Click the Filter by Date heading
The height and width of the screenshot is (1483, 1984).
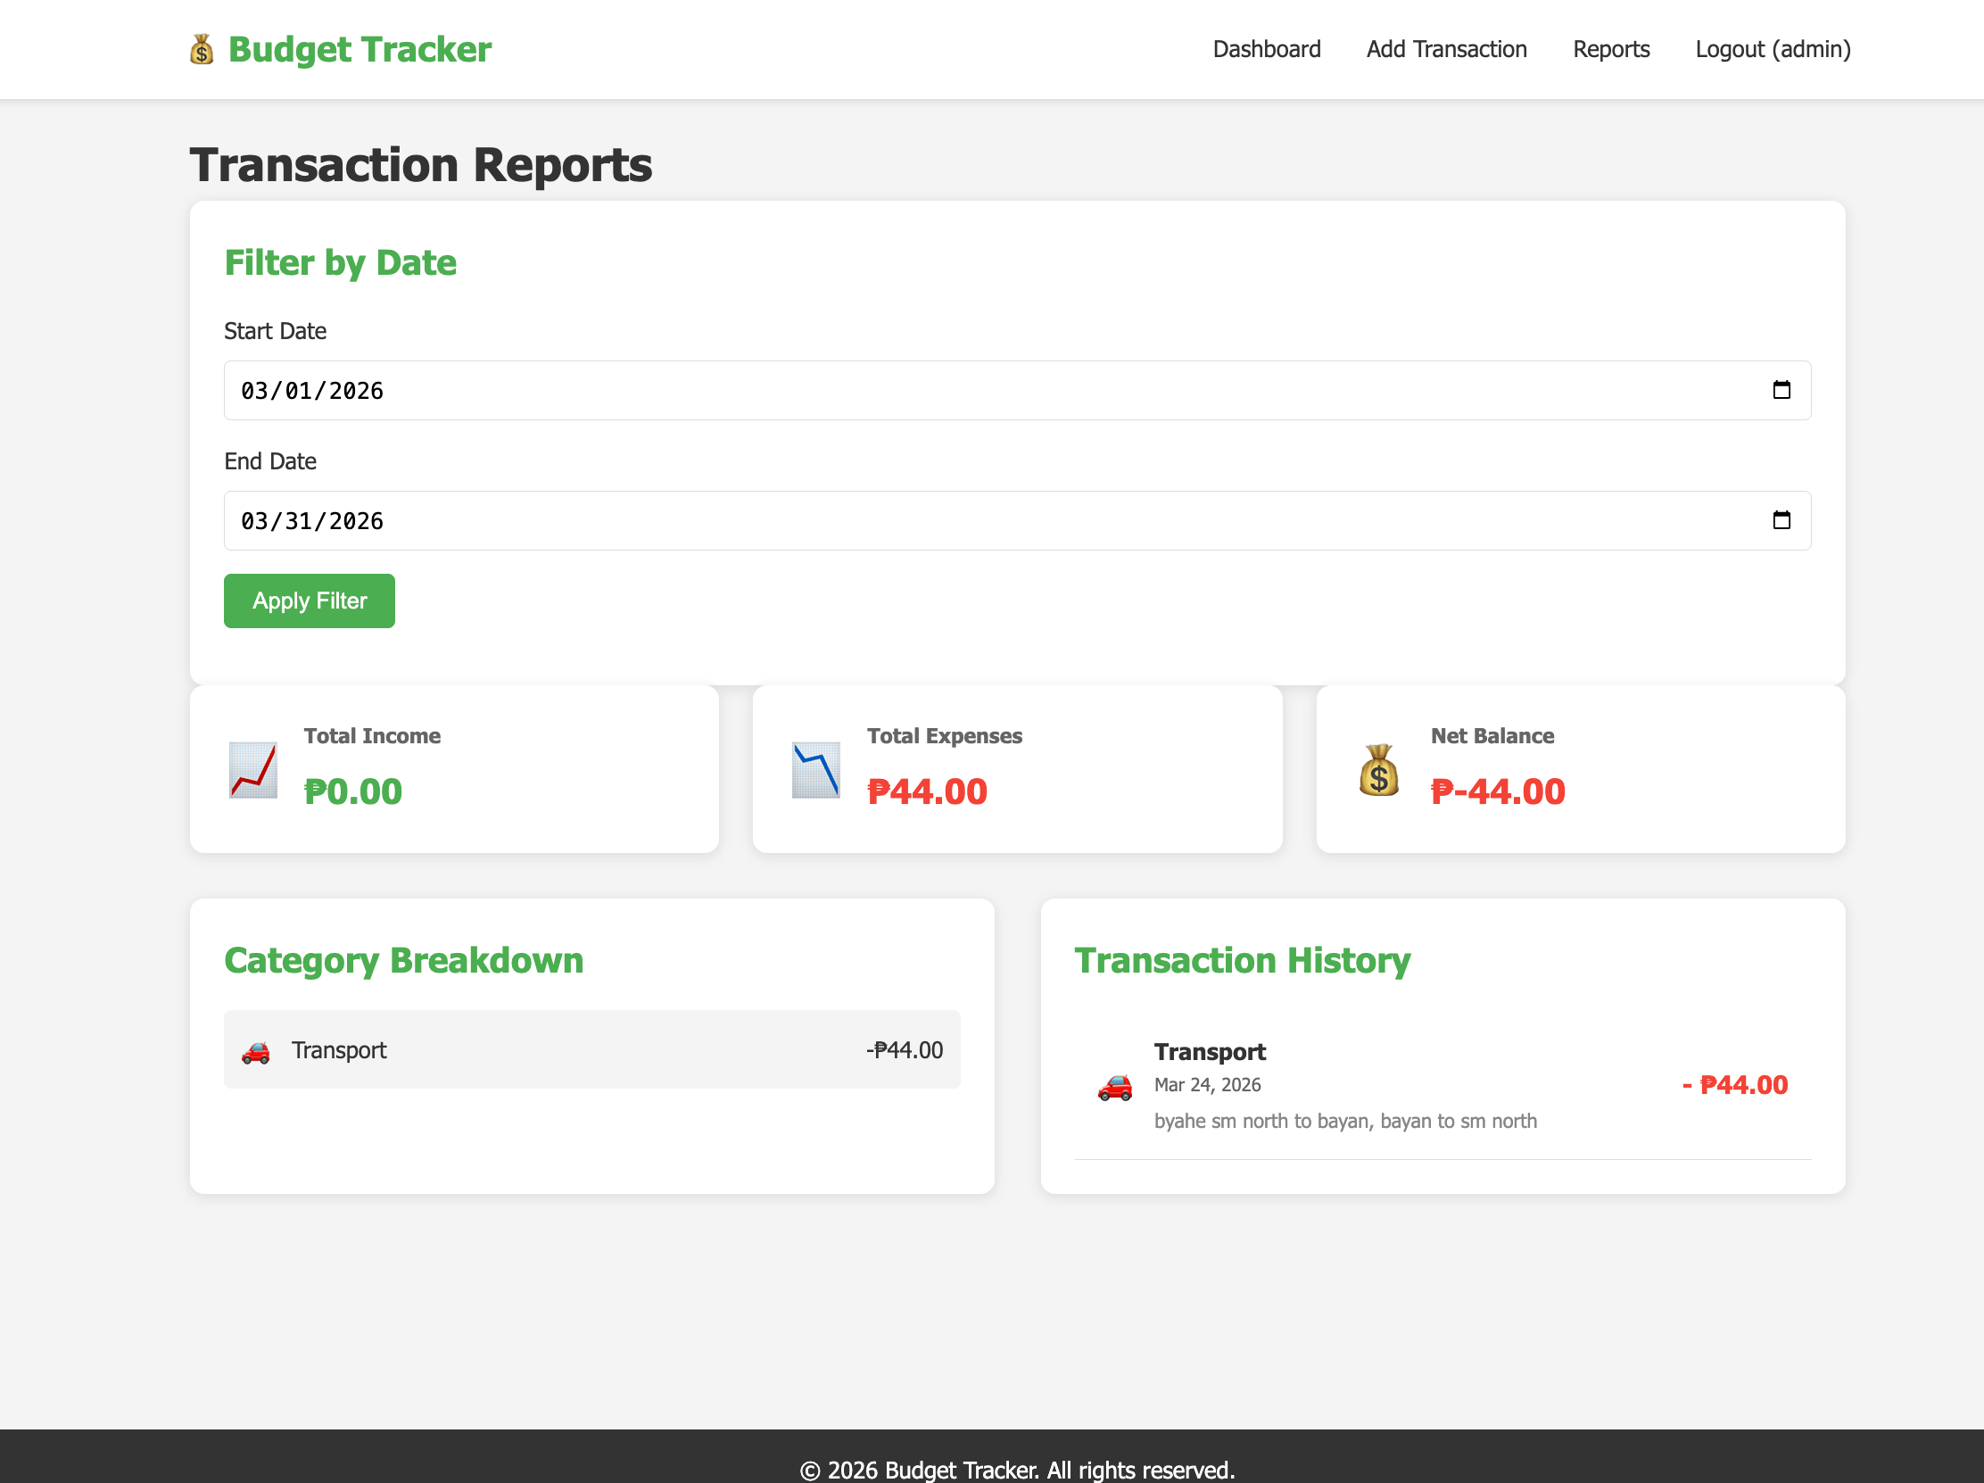click(x=340, y=263)
